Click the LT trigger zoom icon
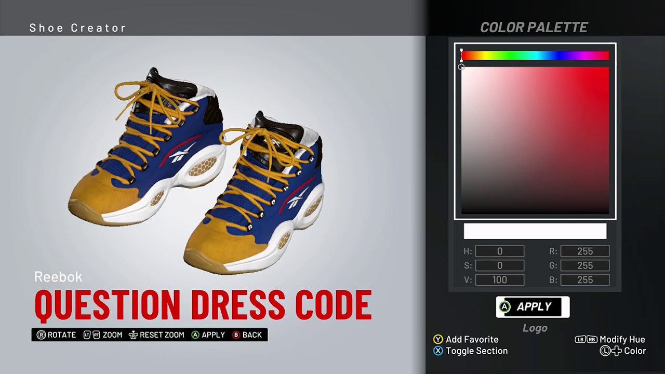 tap(87, 335)
